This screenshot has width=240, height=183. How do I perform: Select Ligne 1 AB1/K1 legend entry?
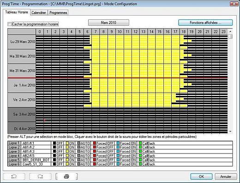click(29, 143)
